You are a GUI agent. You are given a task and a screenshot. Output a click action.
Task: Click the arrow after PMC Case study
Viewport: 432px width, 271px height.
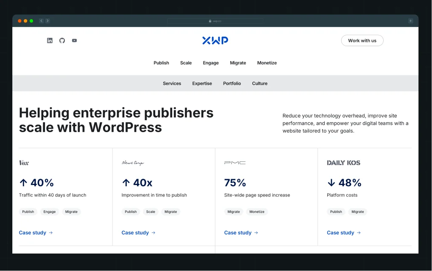(x=256, y=233)
